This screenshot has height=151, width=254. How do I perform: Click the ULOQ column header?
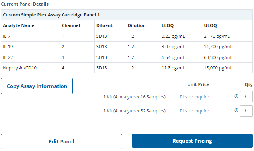pyautogui.click(x=210, y=25)
